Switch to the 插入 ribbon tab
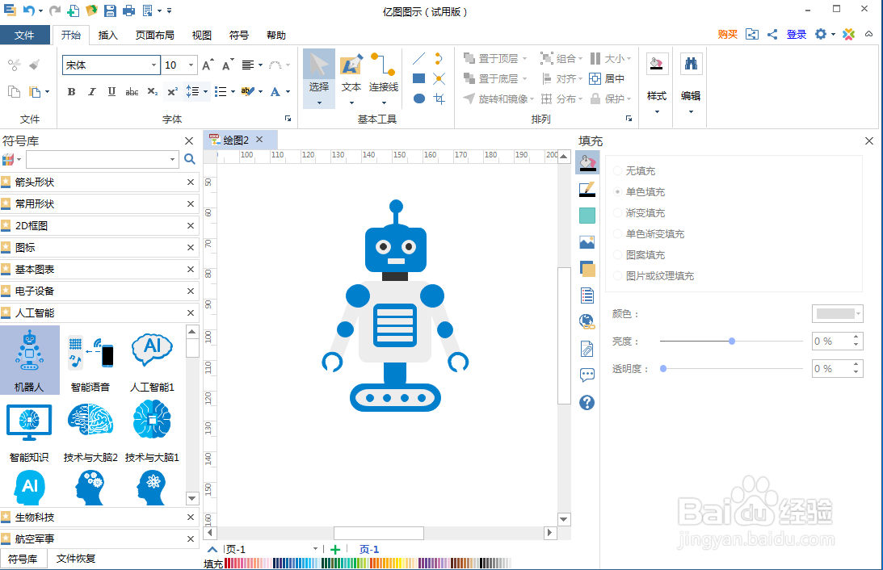Image resolution: width=883 pixels, height=570 pixels. click(108, 35)
